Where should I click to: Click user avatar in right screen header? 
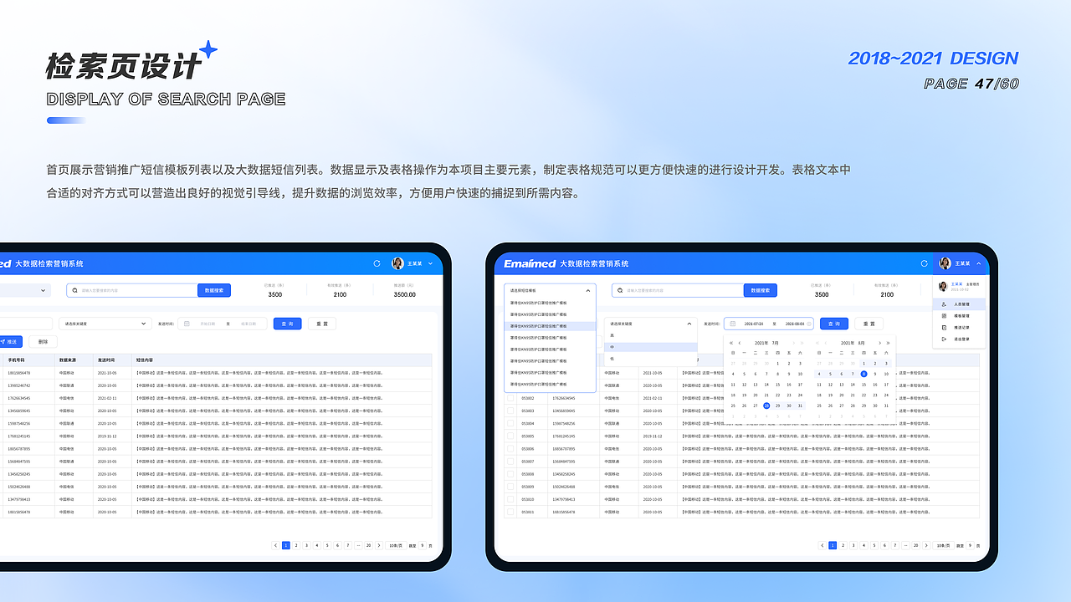point(945,263)
